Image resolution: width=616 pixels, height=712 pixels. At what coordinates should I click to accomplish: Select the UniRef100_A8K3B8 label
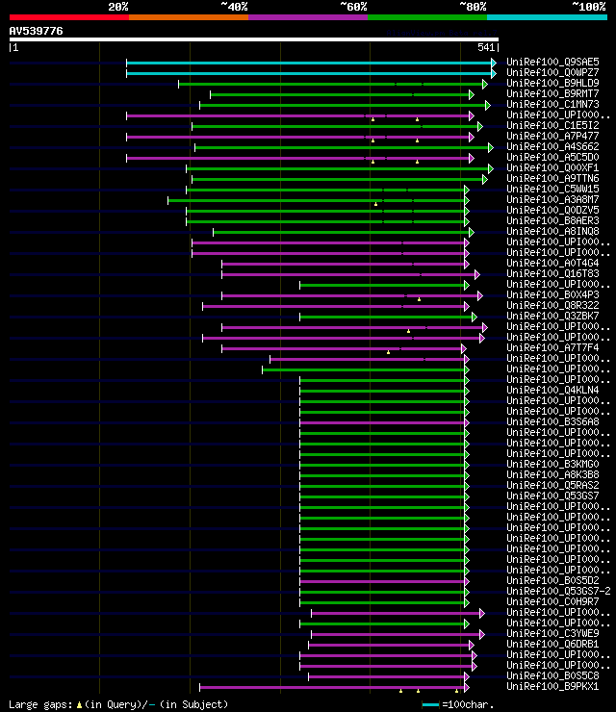pyautogui.click(x=552, y=474)
